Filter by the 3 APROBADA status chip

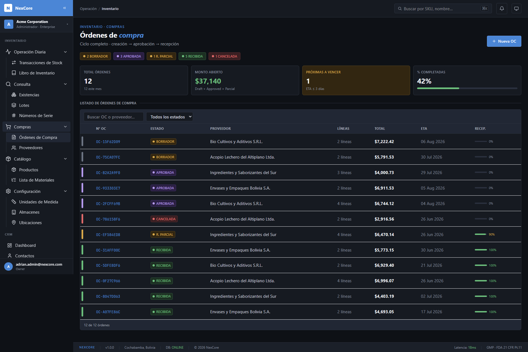pos(129,56)
